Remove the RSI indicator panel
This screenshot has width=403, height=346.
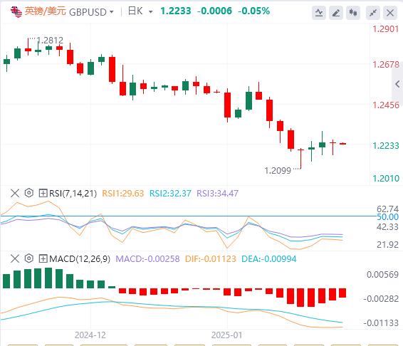click(15, 193)
